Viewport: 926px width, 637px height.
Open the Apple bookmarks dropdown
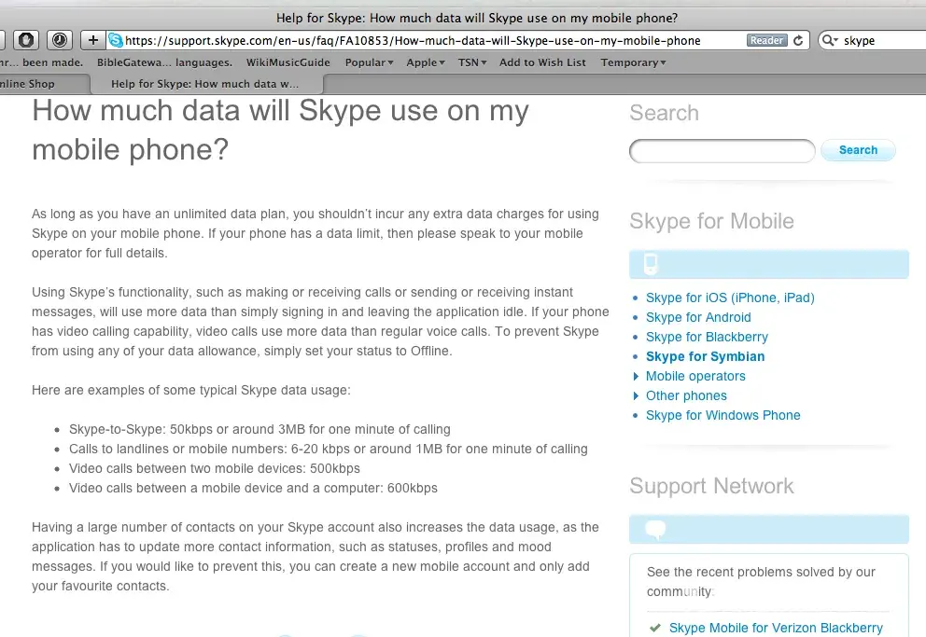[426, 62]
